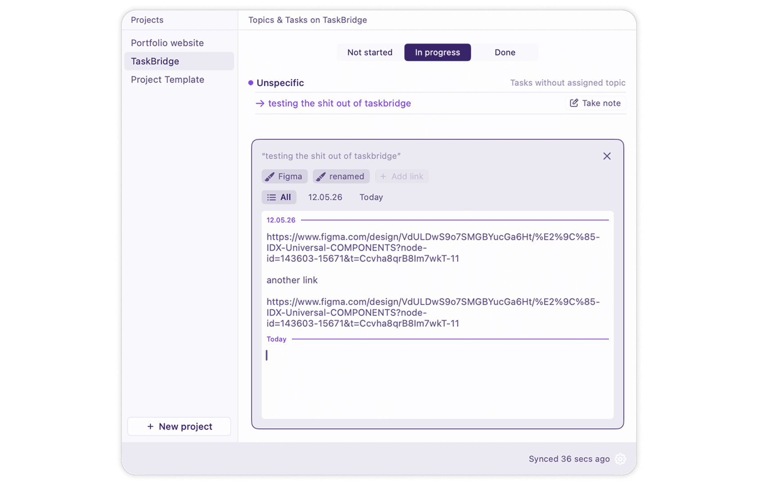Open the Portfolio website project
Image resolution: width=758 pixels, height=485 pixels.
(x=179, y=43)
